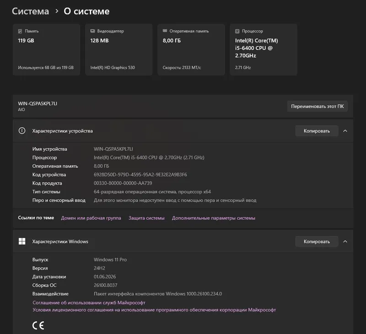Click the WIN-QSPA5KPL7LI name above AIO

(x=38, y=103)
